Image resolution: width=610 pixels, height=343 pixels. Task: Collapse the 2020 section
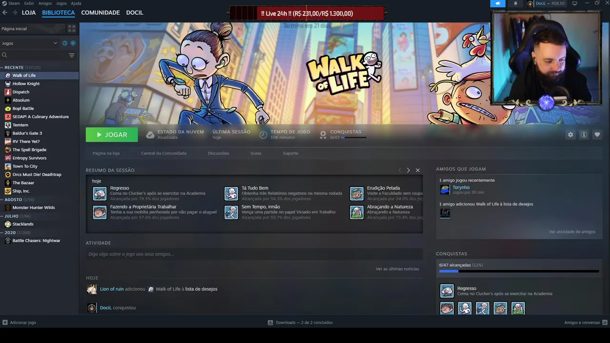(x=2, y=232)
